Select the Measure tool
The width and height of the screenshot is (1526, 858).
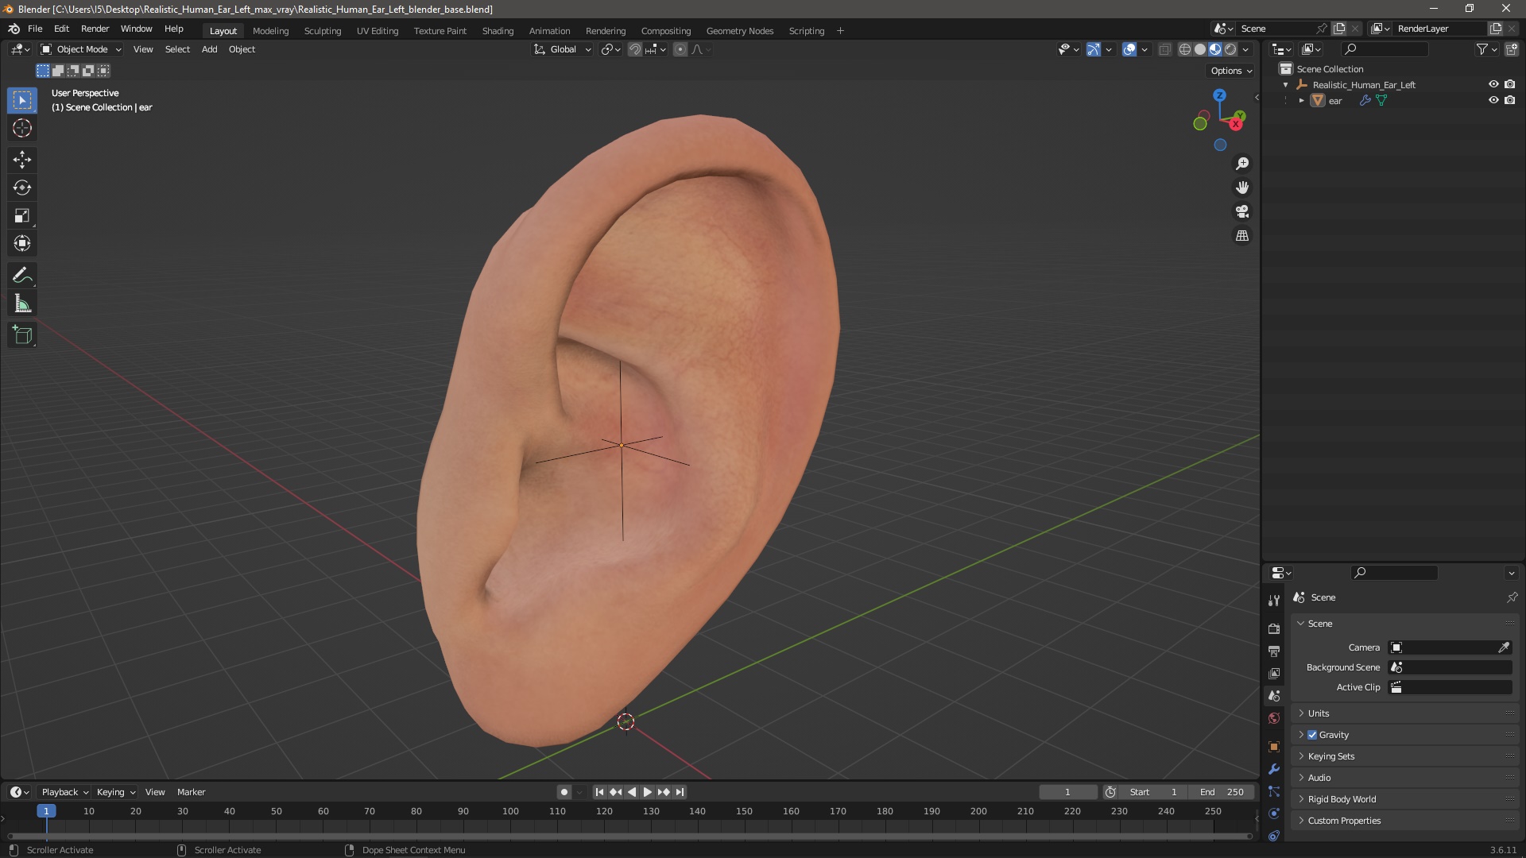(x=22, y=304)
